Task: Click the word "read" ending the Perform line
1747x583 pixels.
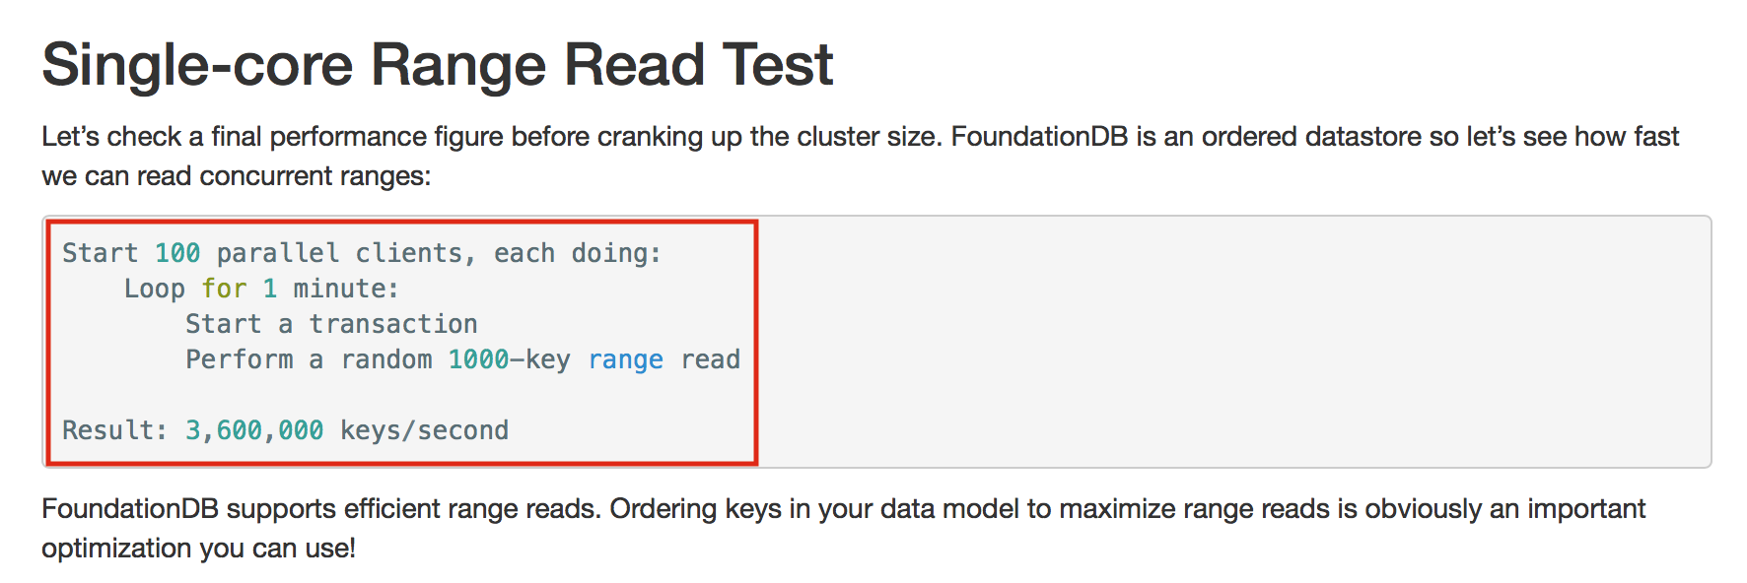Action: pos(710,359)
